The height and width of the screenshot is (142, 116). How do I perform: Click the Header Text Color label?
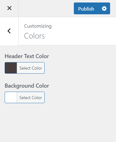pos(27,56)
